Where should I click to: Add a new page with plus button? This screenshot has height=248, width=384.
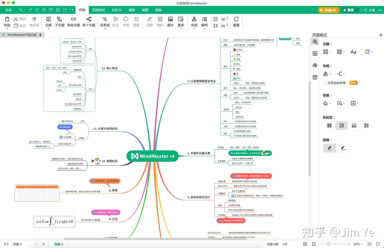(44, 244)
